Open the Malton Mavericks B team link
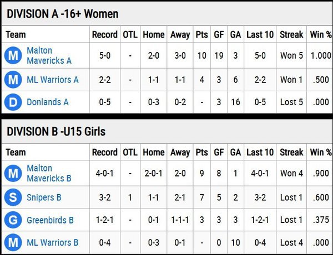 point(49,173)
